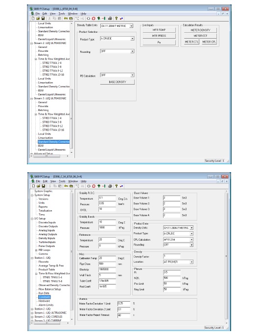Click the BASE DENSITY button
Viewport: 260px width, 334px height.
(x=118, y=82)
